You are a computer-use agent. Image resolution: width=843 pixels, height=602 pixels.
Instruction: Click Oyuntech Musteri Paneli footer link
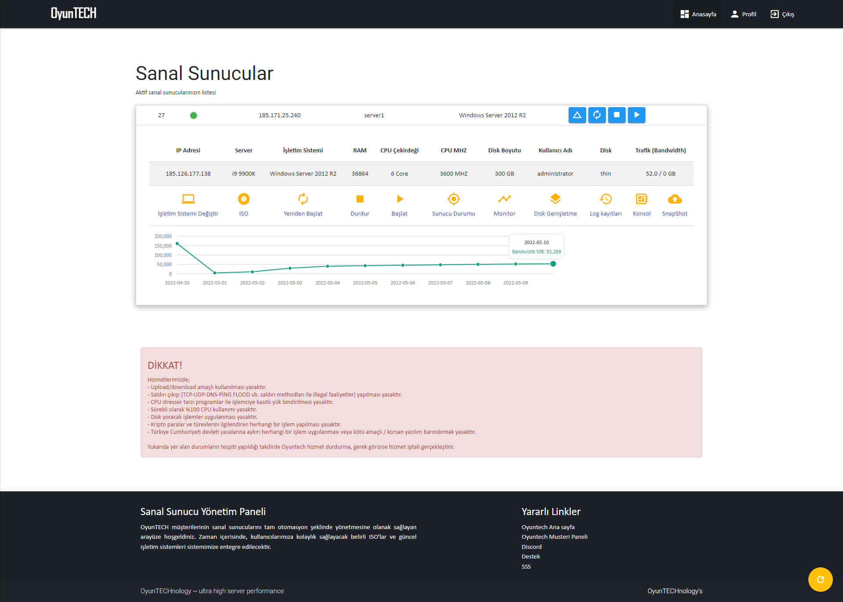tap(555, 537)
